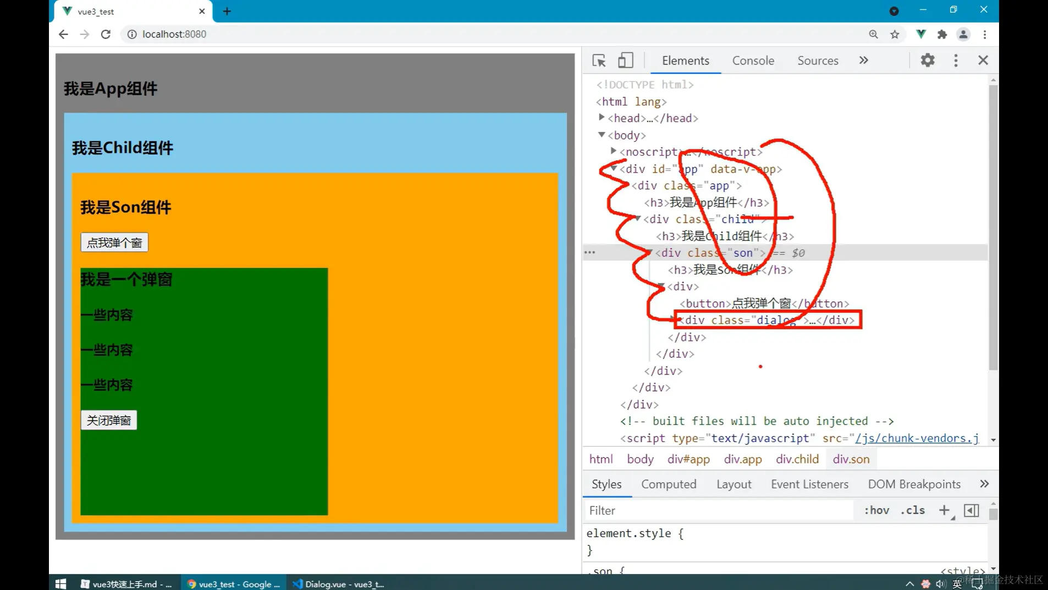Click the styles Filter field
This screenshot has width=1048, height=590.
[719, 510]
